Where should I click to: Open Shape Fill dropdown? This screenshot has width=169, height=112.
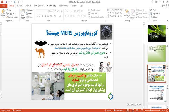point(141,10)
